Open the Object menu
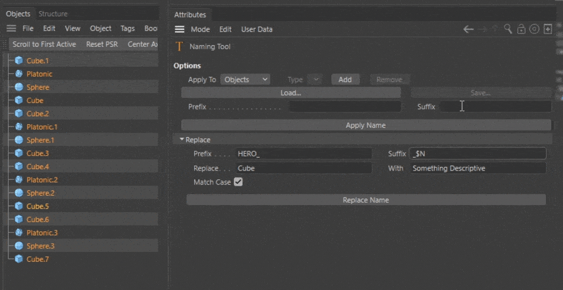 pos(100,28)
